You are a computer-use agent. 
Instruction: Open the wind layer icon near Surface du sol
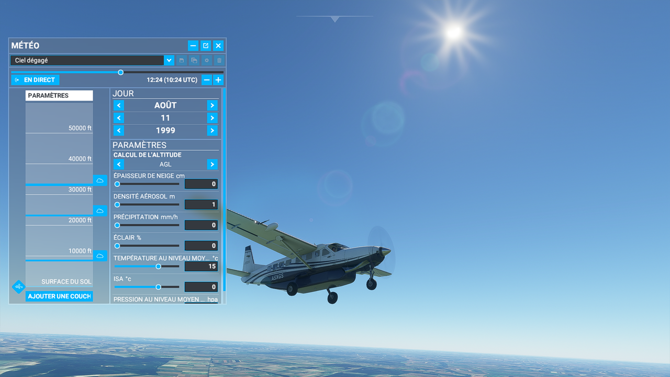(18, 286)
